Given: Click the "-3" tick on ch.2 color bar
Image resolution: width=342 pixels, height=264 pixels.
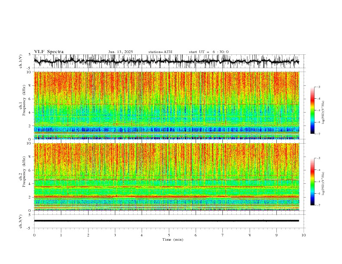Looking at the screenshot, I should (x=318, y=158).
